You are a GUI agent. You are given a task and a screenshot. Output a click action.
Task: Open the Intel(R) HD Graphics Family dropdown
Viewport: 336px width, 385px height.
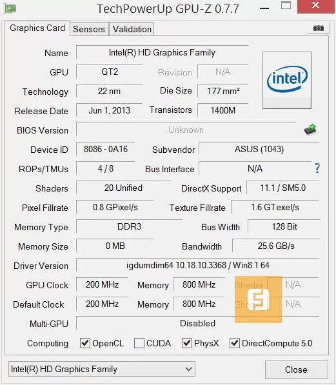point(102,369)
